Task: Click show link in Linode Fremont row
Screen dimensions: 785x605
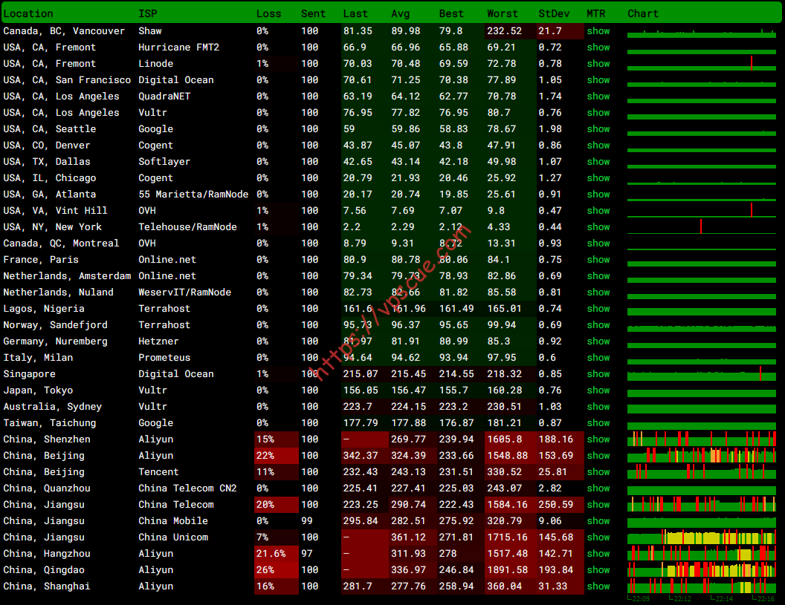Action: [x=598, y=64]
